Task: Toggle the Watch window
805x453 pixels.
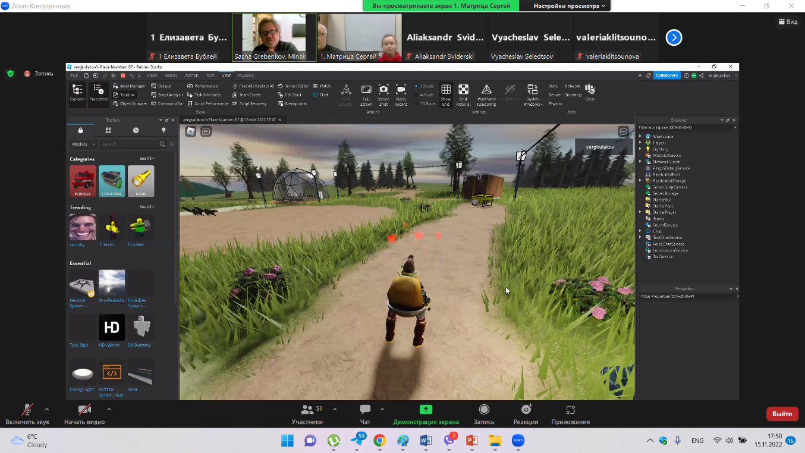Action: (322, 86)
